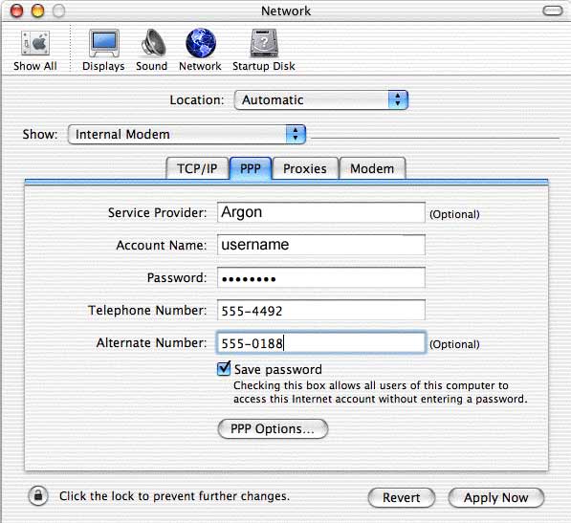Expand the Show Internal Modem dropdown

pos(187,135)
